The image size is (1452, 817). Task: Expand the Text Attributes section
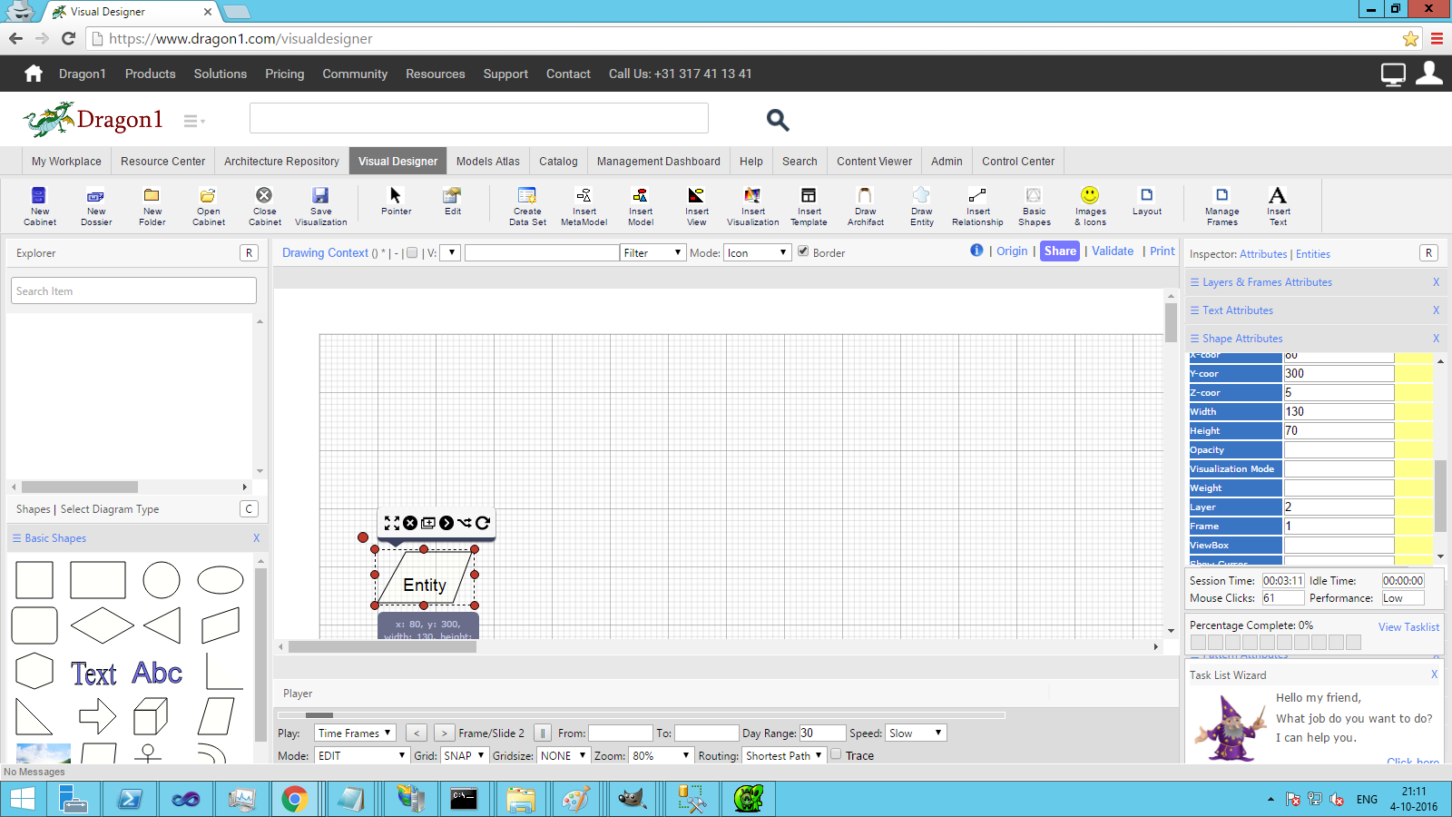click(1238, 310)
